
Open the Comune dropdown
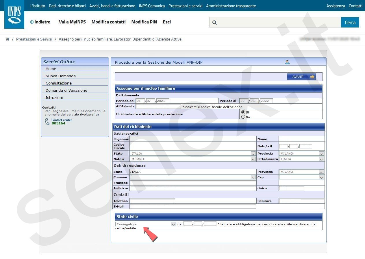tap(193, 177)
